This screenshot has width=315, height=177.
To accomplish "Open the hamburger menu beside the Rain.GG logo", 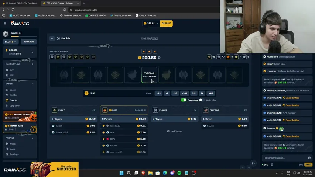I will [x=5, y=24].
